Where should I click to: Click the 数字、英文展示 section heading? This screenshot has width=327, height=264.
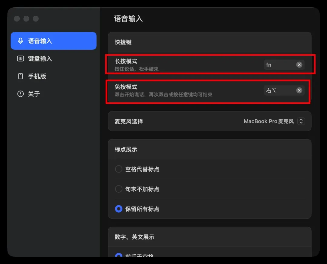(x=134, y=237)
